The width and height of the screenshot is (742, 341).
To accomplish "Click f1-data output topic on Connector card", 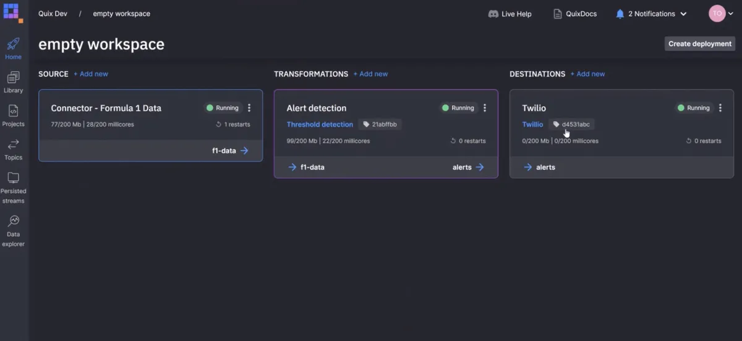I will coord(230,151).
